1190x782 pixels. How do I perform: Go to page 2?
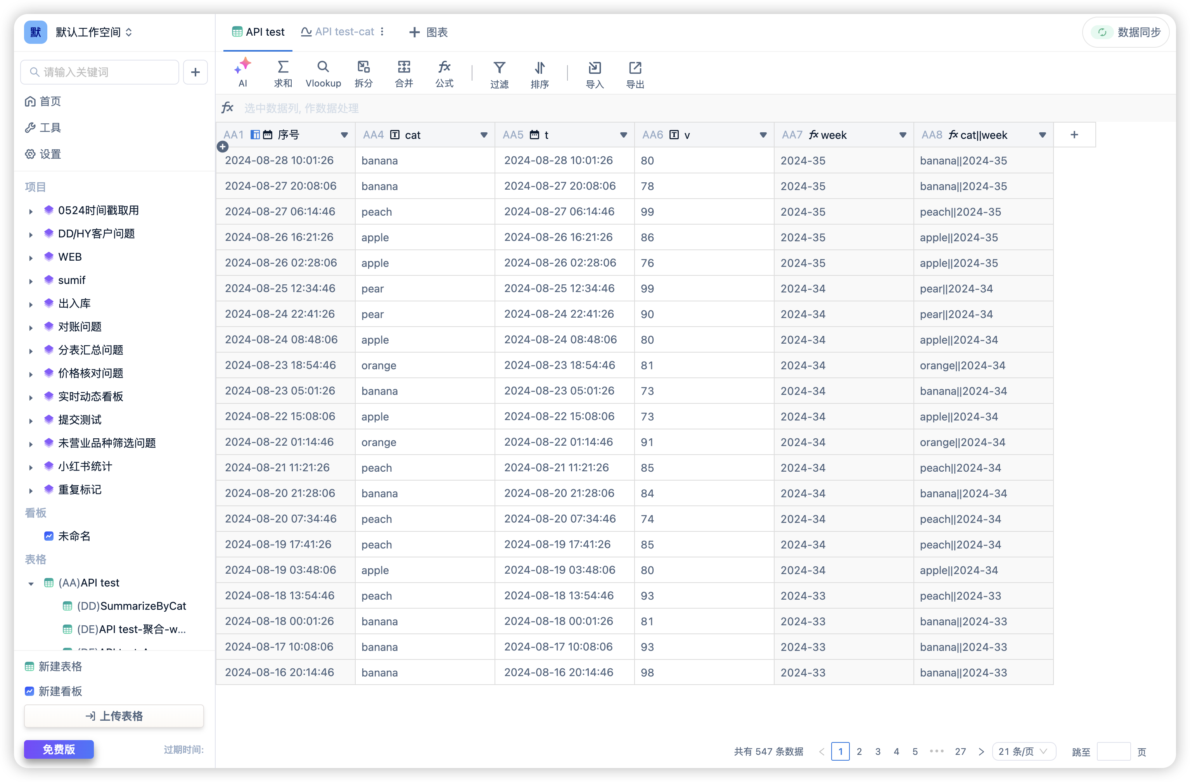[859, 751]
